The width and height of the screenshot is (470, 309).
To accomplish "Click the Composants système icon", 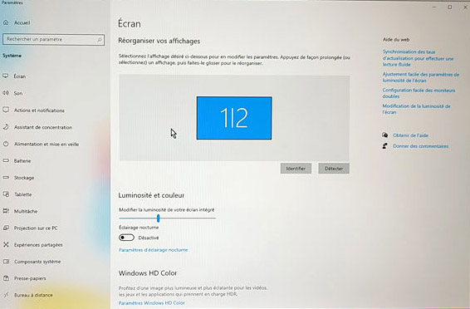I will 6,262.
